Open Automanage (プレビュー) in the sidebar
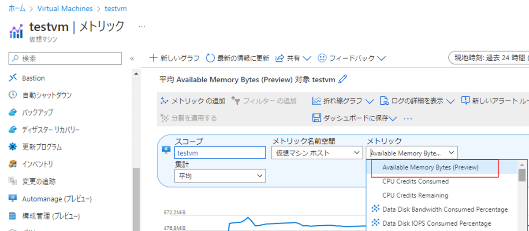This screenshot has height=231, width=529. [x=57, y=199]
